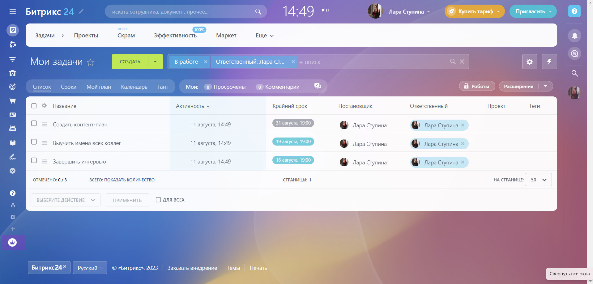Click the lightning bolt automation icon
593x284 pixels.
click(549, 61)
